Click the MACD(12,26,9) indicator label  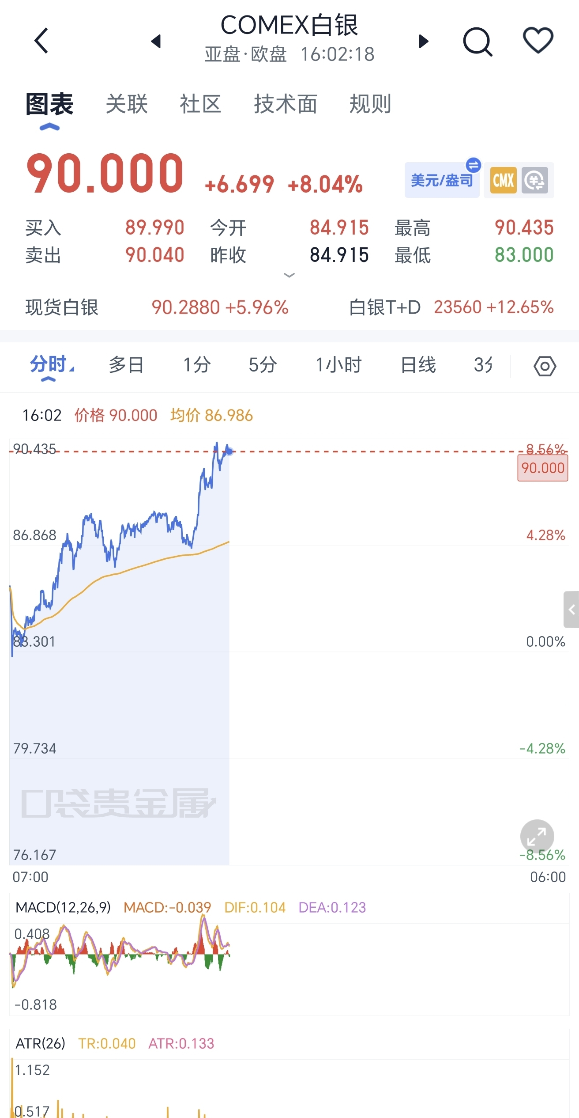63,907
